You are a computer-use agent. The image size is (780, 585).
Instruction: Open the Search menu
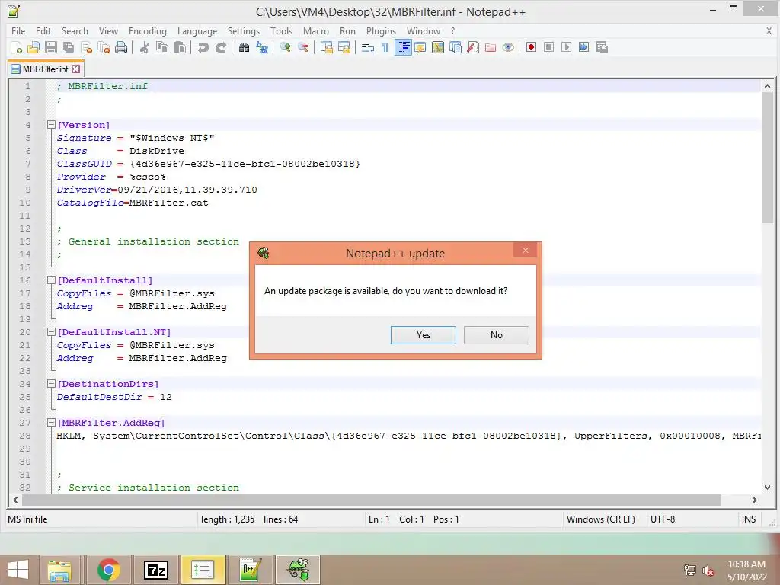(75, 30)
